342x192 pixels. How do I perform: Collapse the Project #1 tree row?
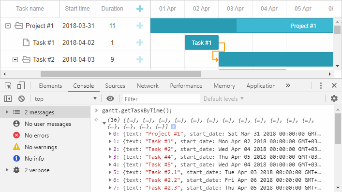coord(8,26)
